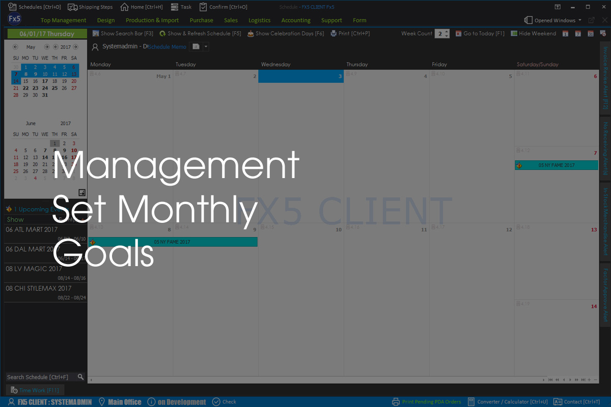Open the No Receiving Alert side tab
Viewport: 611px width, 407px height.
[x=605, y=149]
